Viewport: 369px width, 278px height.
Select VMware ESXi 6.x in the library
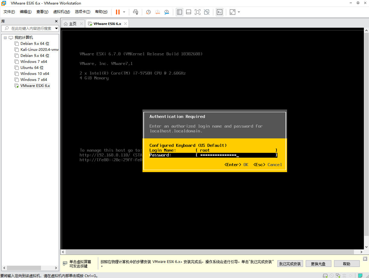tap(35, 86)
